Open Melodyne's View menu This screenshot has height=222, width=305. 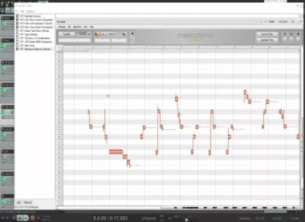tap(86, 27)
